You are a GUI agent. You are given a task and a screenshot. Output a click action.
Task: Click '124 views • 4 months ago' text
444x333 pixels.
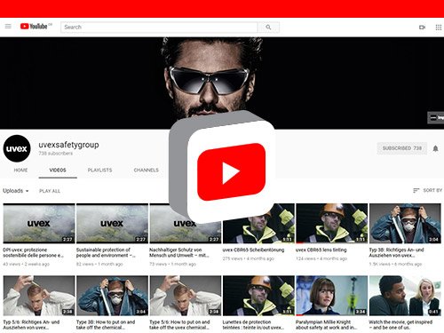pyautogui.click(x=321, y=258)
